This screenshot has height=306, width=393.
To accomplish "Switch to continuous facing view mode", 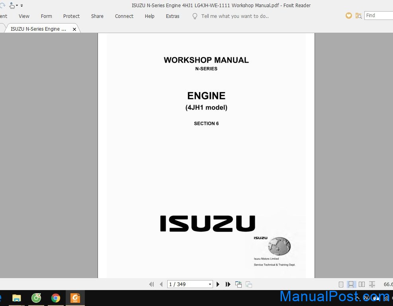I will 372,284.
